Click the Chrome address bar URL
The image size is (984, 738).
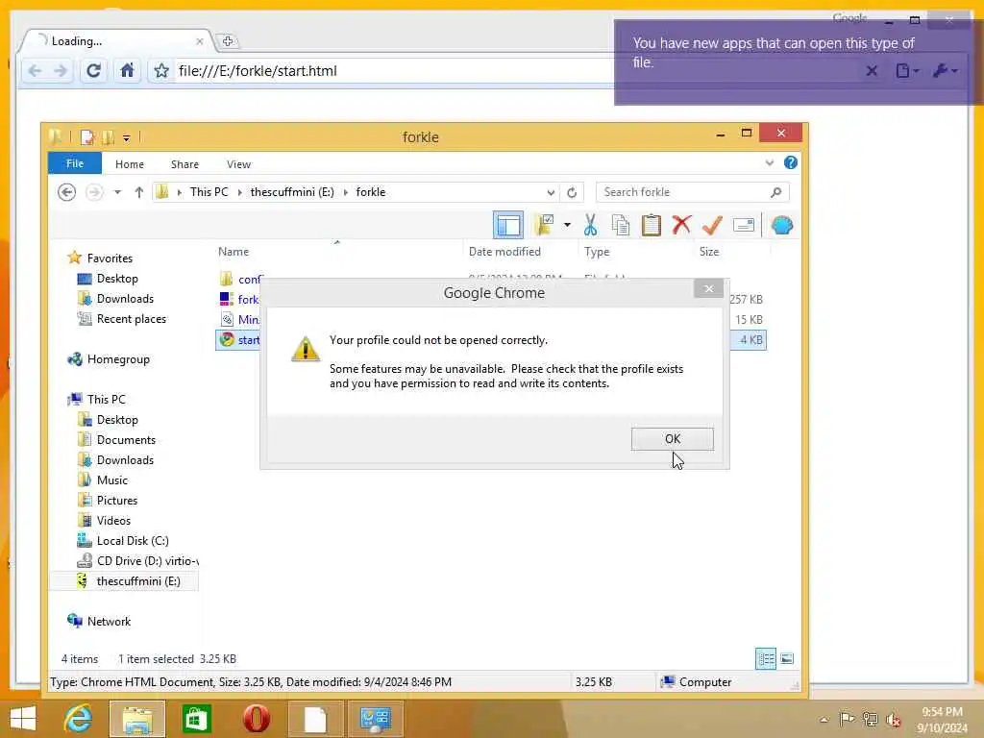click(x=258, y=71)
